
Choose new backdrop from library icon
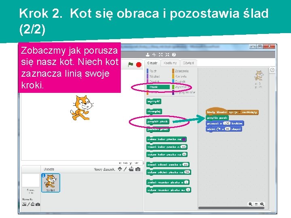click(x=24, y=204)
